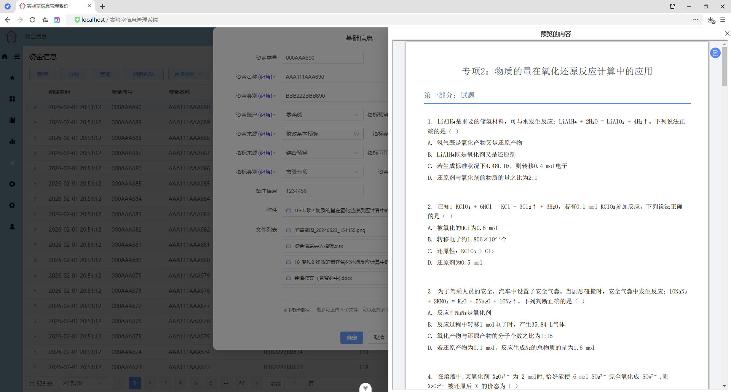Viewport: 731px width, 392px height.
Task: Click into the 资金名称 input field
Action: pos(335,77)
